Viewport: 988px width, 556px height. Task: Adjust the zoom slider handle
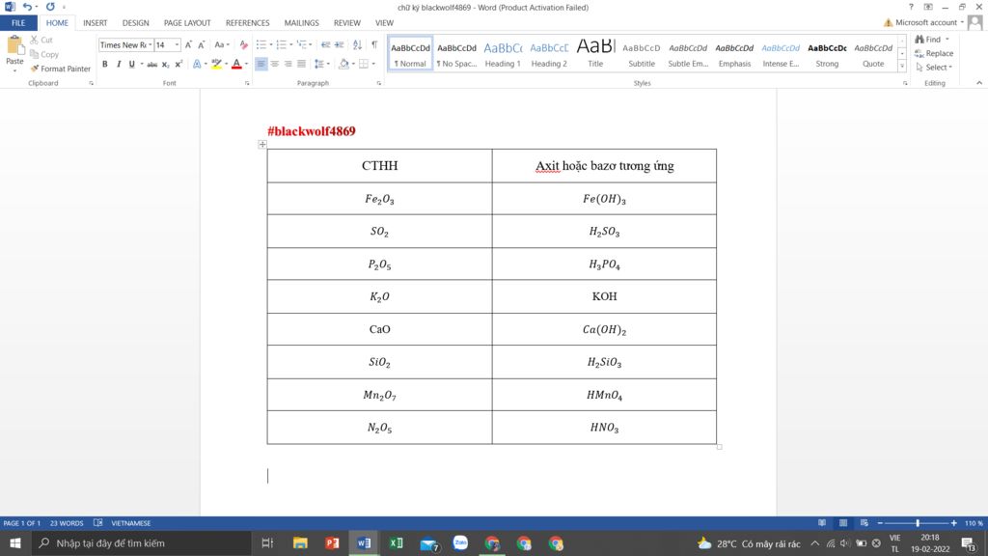pyautogui.click(x=918, y=523)
